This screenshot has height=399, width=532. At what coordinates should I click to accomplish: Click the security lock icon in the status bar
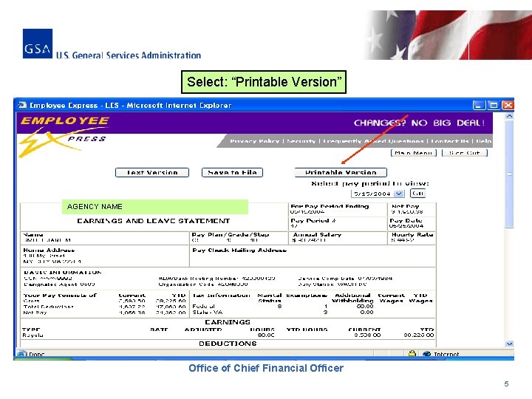412,353
